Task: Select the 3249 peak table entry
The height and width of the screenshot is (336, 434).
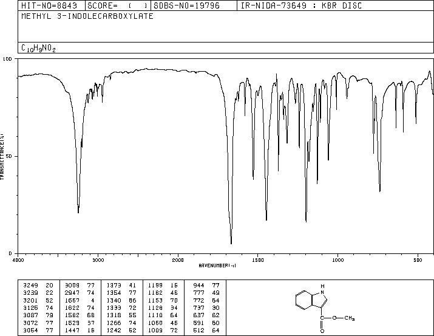Action: [38, 286]
